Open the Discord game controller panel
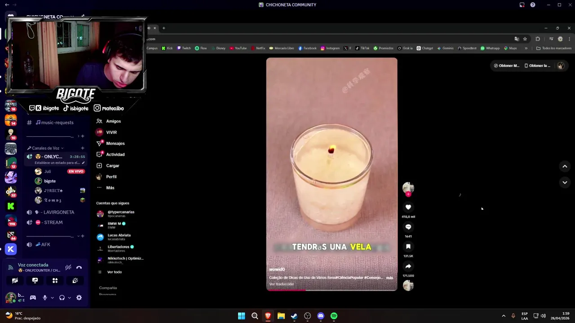Viewport: 575px width, 323px height. click(33, 297)
